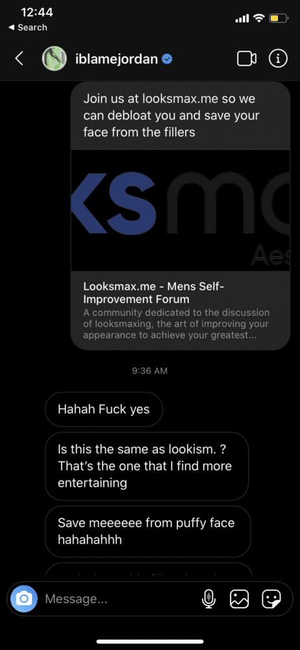This screenshot has width=300, height=650.
Task: Tap the back arrow to leave chat
Action: pyautogui.click(x=19, y=59)
